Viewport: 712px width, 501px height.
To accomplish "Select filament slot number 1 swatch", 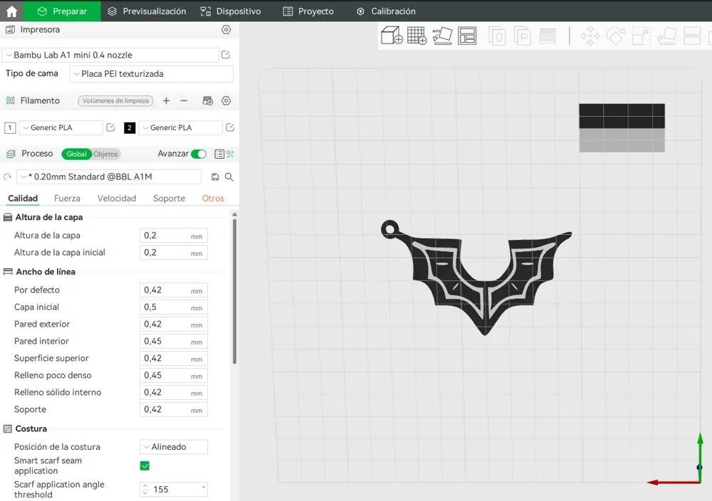I will 9,127.
